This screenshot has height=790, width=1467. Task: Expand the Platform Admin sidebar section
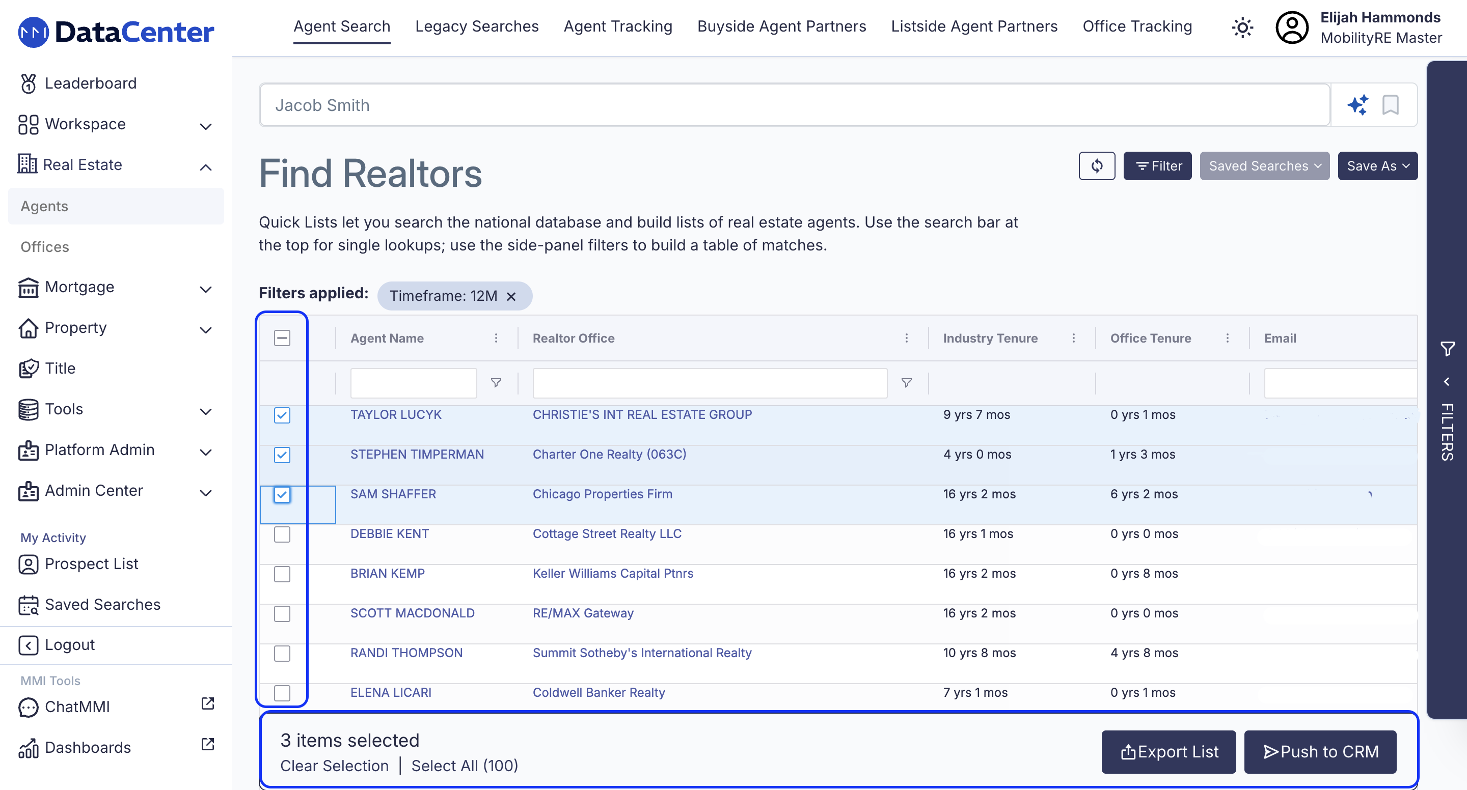click(206, 453)
